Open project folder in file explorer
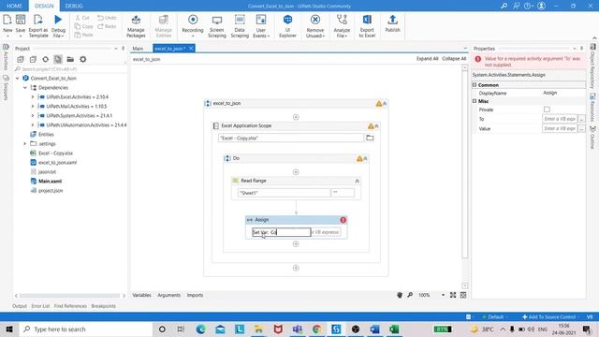Viewport: 599px width, 337px height. tap(70, 59)
